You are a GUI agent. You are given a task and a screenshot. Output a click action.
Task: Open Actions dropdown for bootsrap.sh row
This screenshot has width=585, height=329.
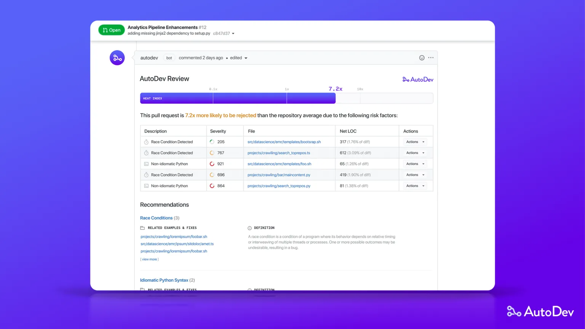(x=415, y=142)
